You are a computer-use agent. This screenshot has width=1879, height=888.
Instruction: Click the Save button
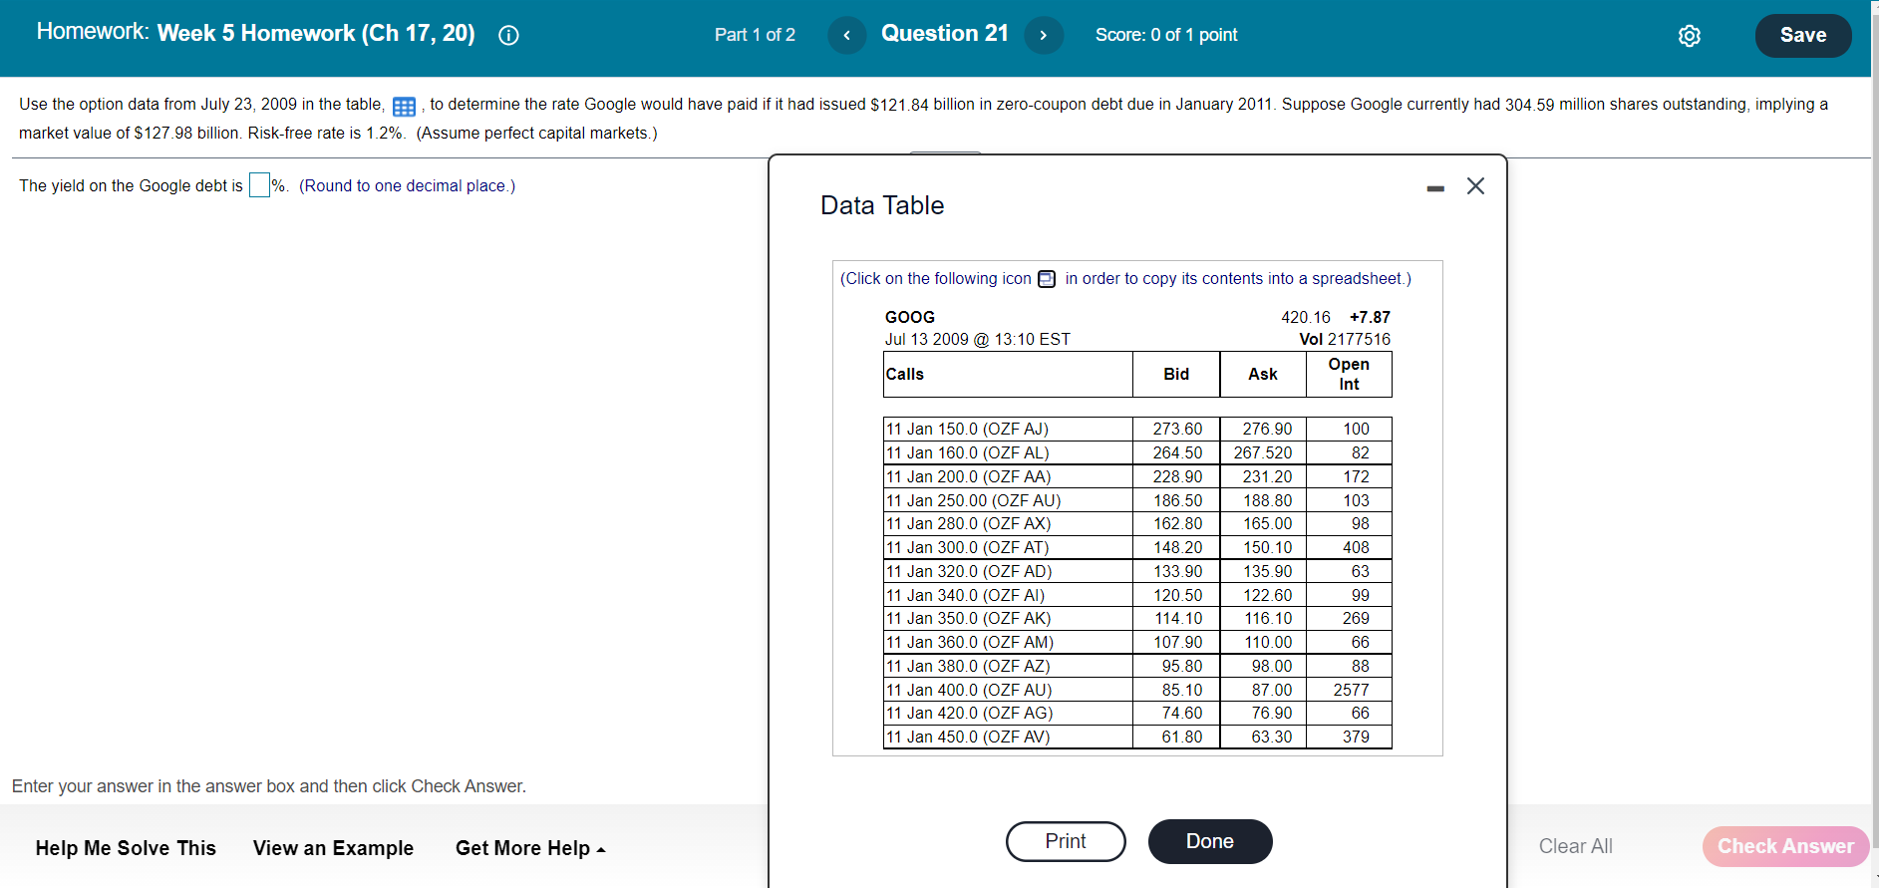1803,36
